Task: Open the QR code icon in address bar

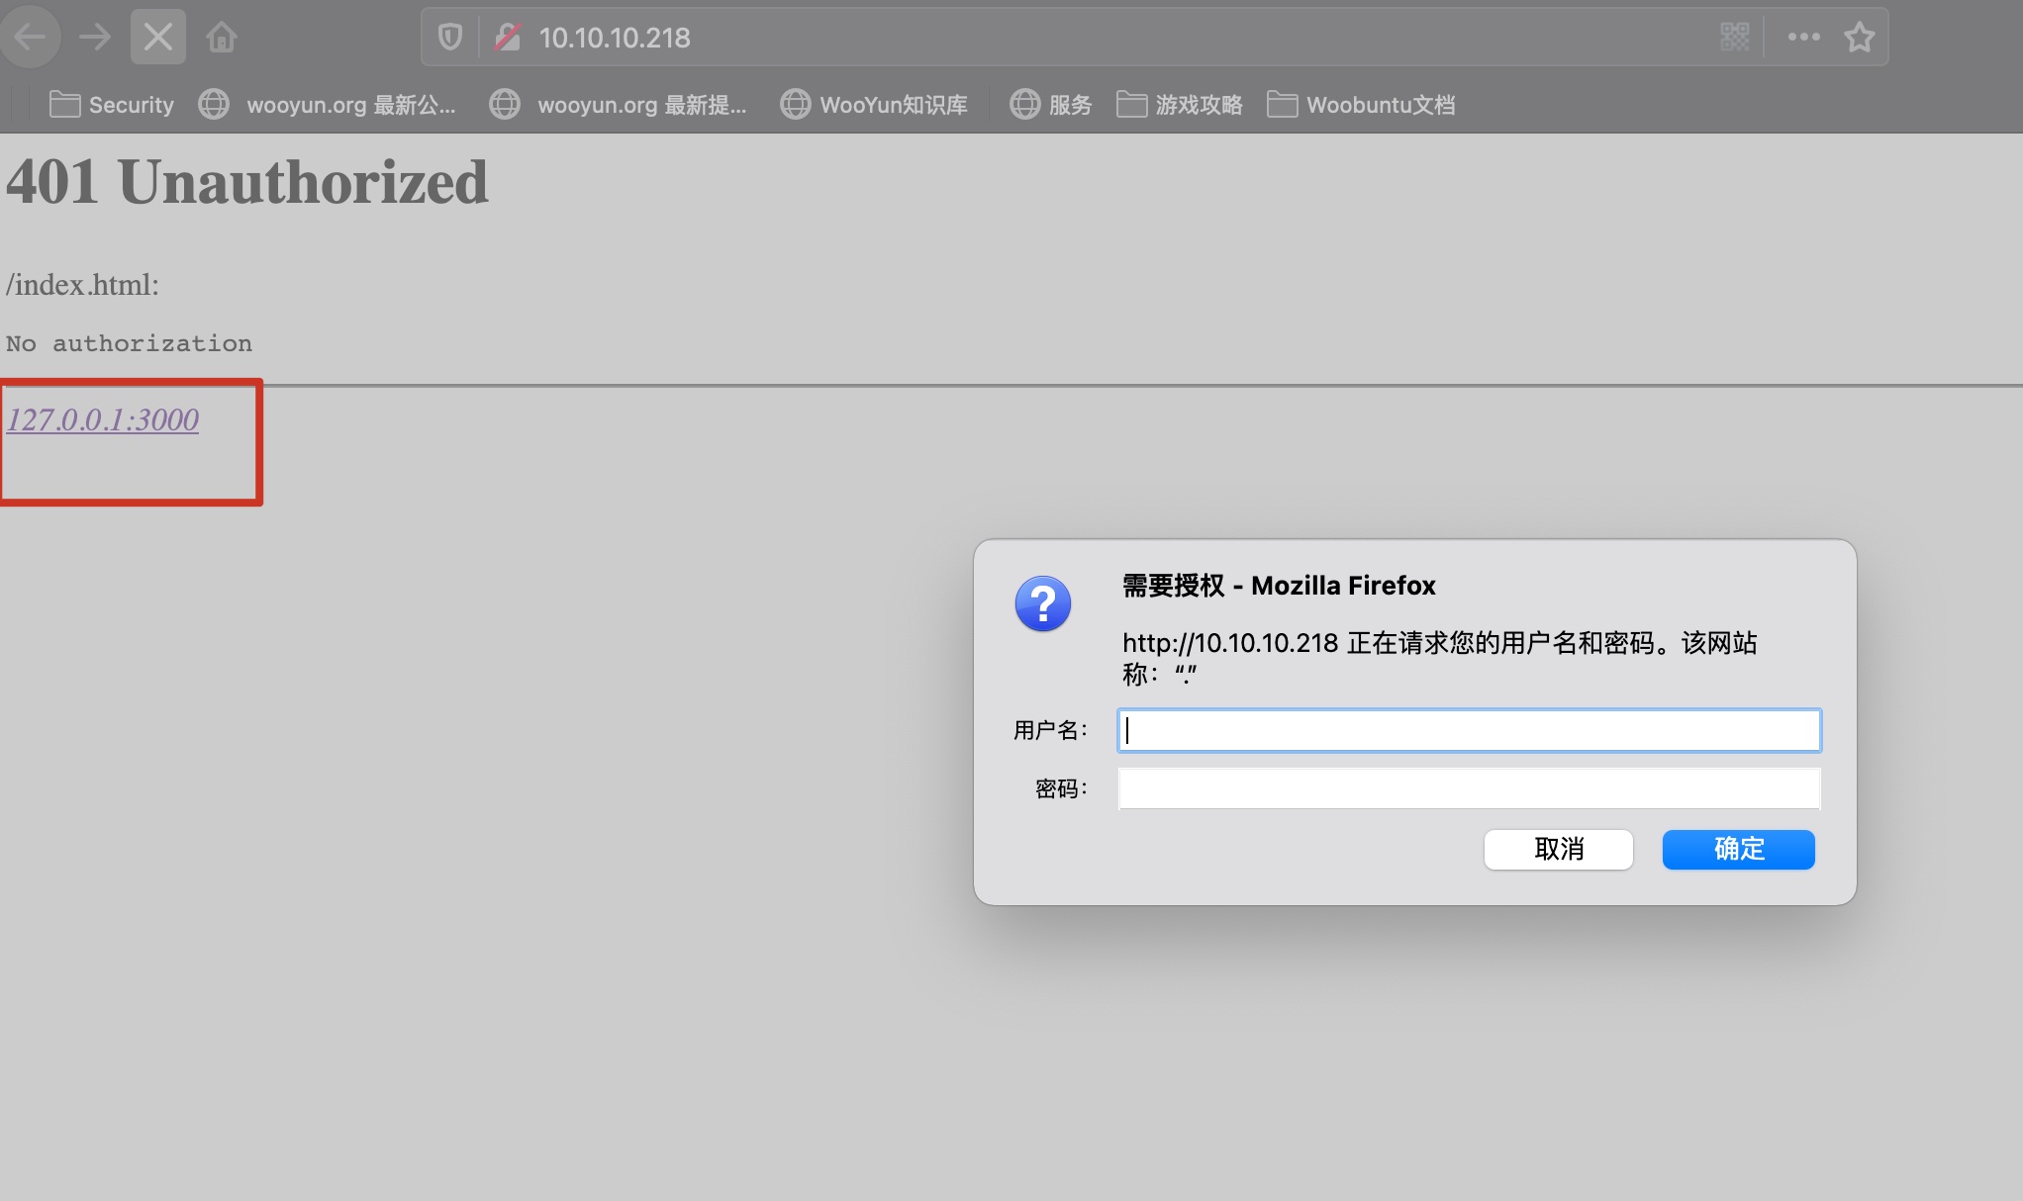Action: coord(1734,38)
